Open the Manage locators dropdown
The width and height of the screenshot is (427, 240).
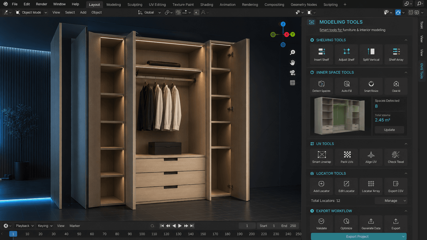(x=391, y=201)
